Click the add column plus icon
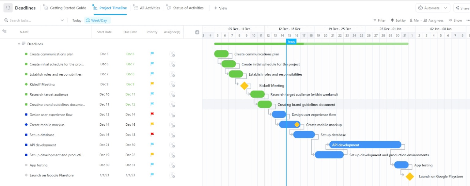Screen dimensions: 470x186 click(197, 32)
